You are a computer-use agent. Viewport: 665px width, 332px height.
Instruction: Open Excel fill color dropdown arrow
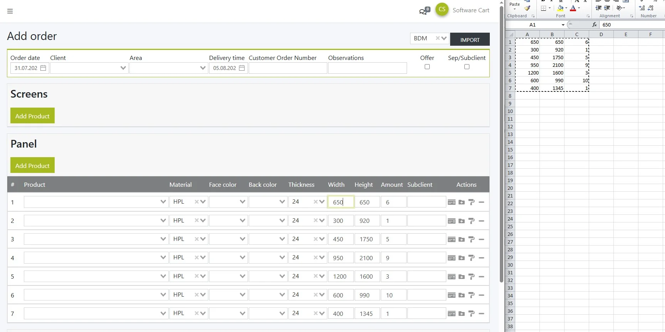(566, 8)
